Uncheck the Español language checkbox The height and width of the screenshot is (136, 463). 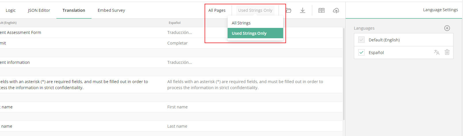coord(361,52)
